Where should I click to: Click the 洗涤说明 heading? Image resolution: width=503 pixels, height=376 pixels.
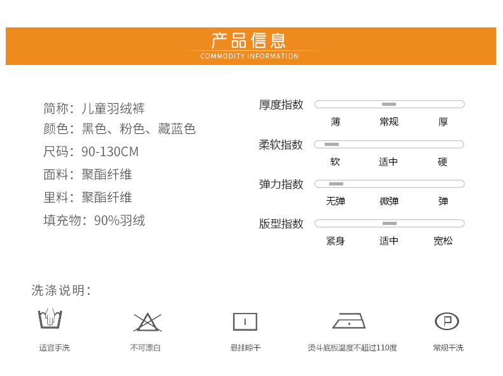coord(61,290)
